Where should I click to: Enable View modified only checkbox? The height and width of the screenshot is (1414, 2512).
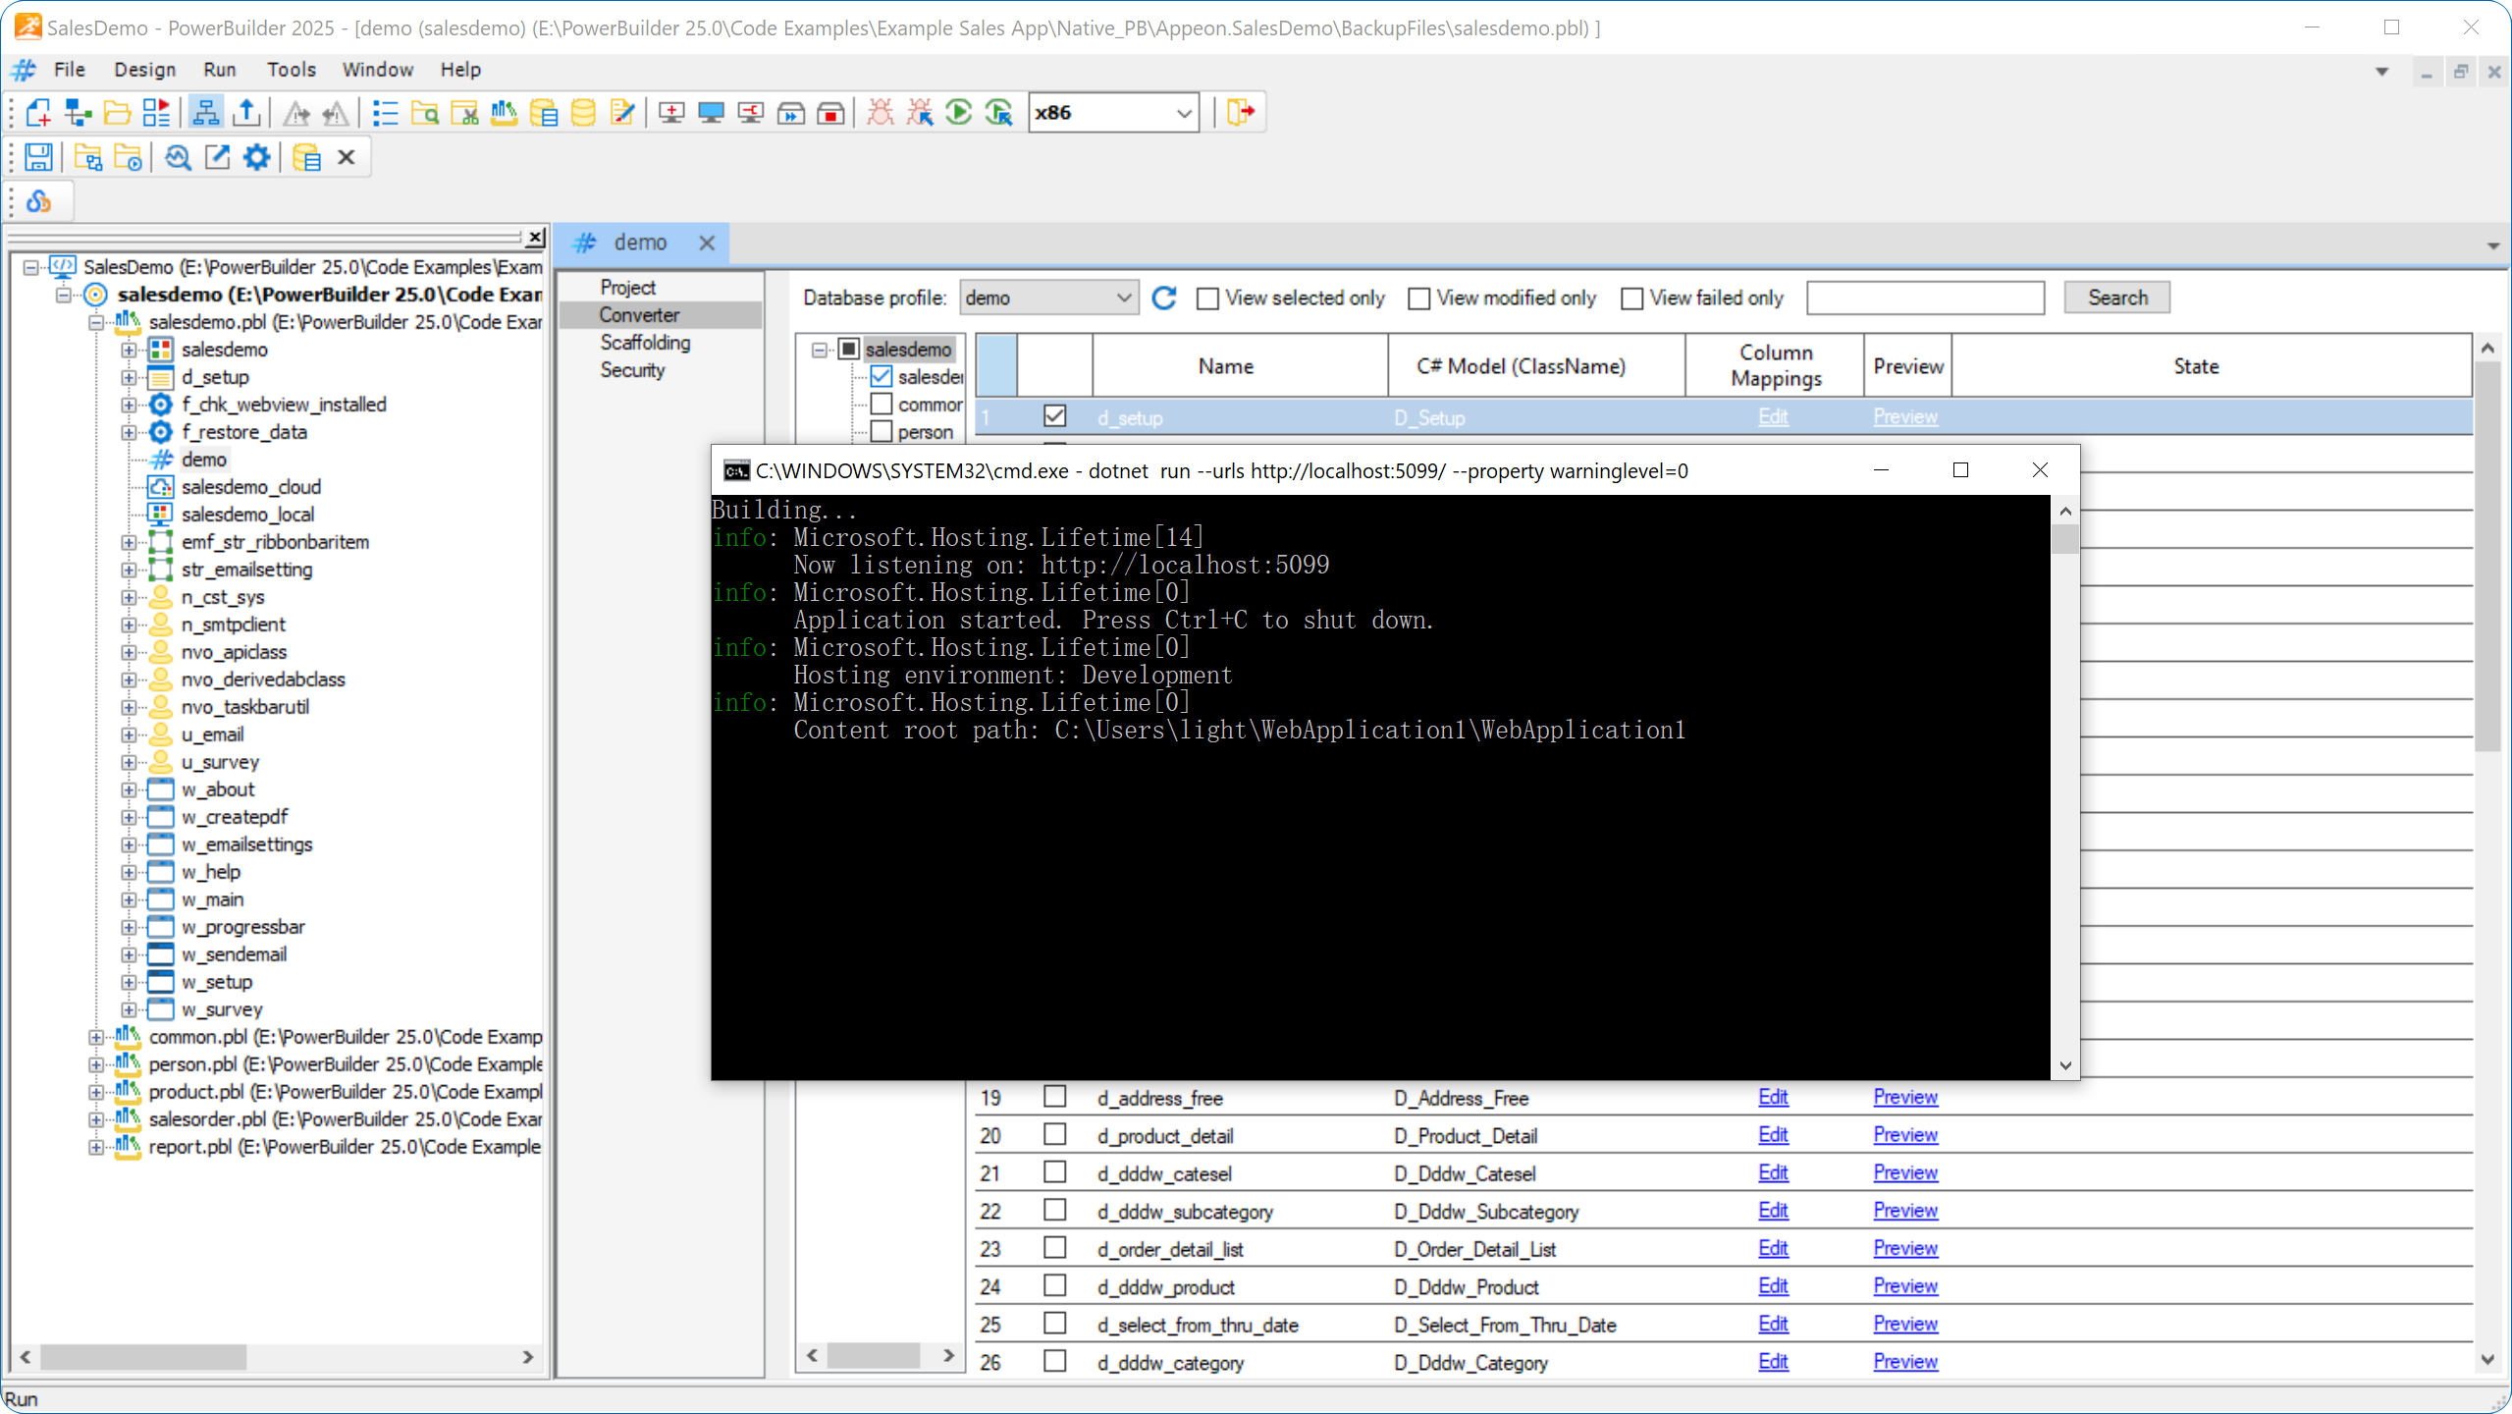coord(1418,299)
